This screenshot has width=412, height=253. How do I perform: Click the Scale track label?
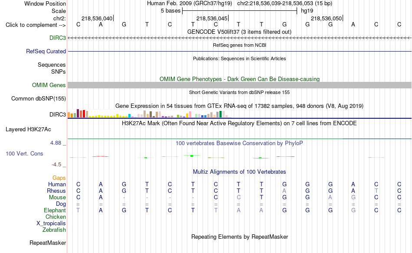coord(59,11)
